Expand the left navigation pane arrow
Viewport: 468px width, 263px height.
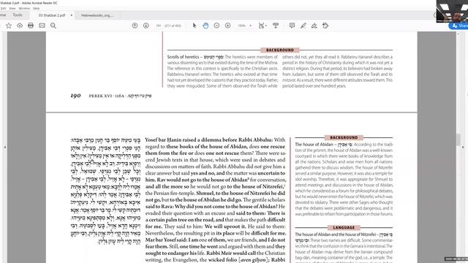(5, 148)
